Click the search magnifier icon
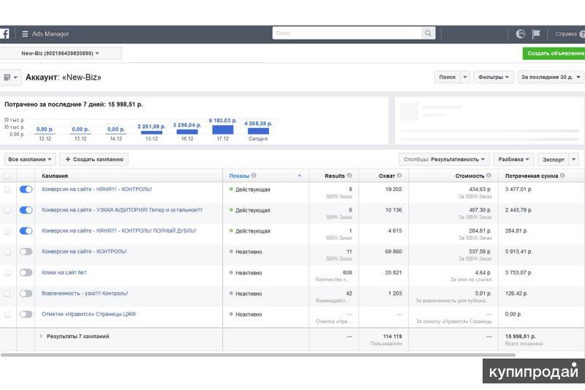The width and height of the screenshot is (585, 390). pyautogui.click(x=428, y=33)
